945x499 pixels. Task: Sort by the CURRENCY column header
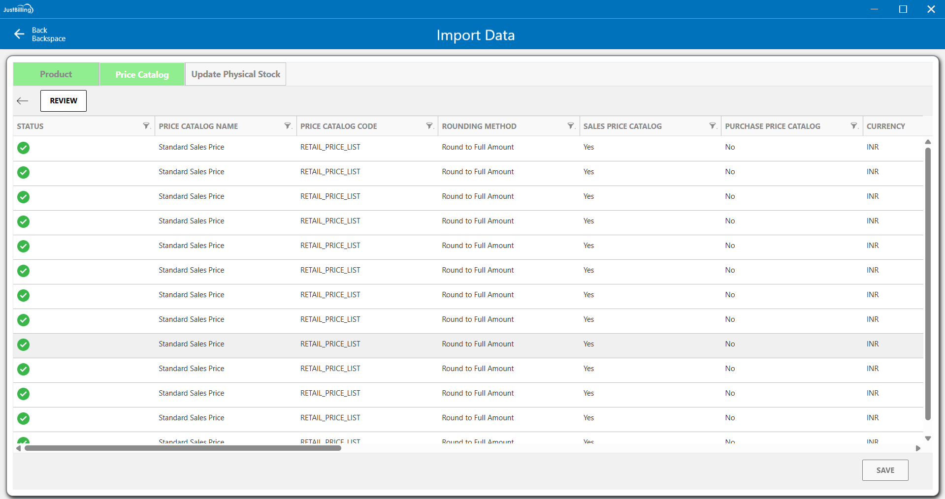[x=885, y=126]
